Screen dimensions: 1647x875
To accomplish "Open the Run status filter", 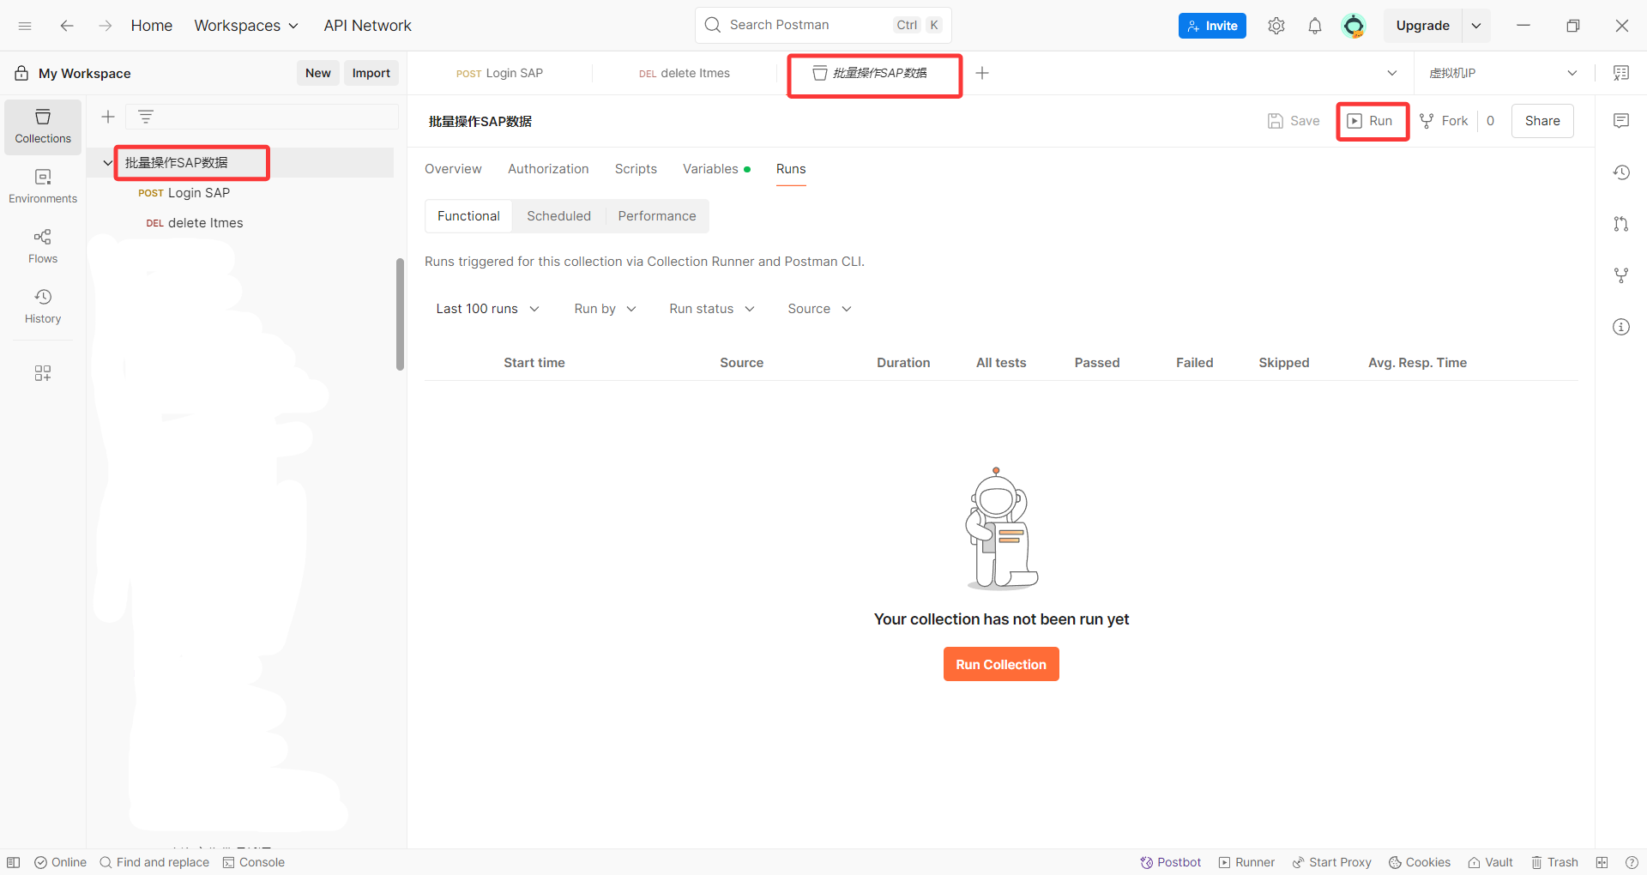I will (x=711, y=309).
